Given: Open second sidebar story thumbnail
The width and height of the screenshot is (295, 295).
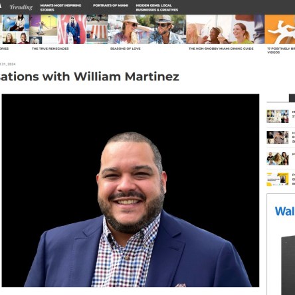Looking at the screenshot, I should pyautogui.click(x=278, y=138).
